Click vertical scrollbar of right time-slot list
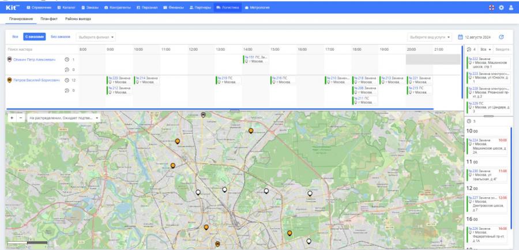The image size is (519, 250). coord(511,179)
